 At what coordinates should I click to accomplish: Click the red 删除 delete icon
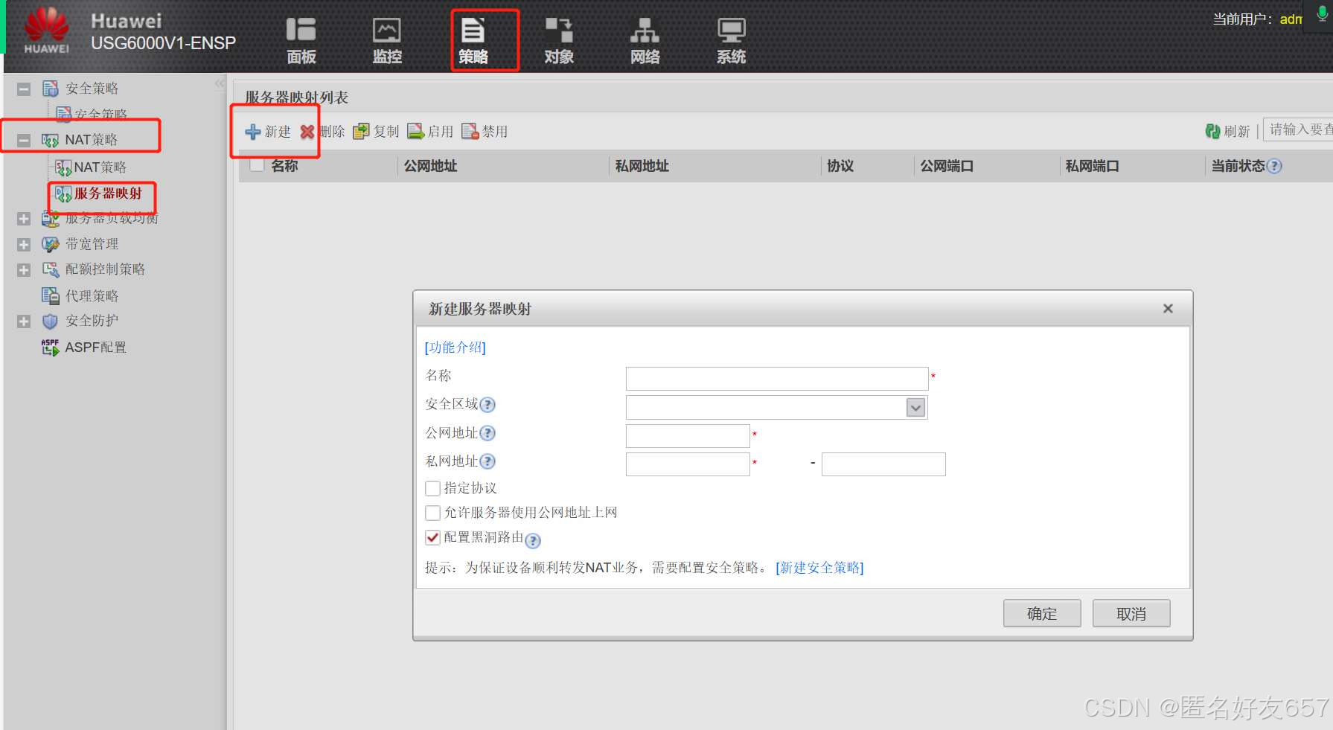coord(307,132)
